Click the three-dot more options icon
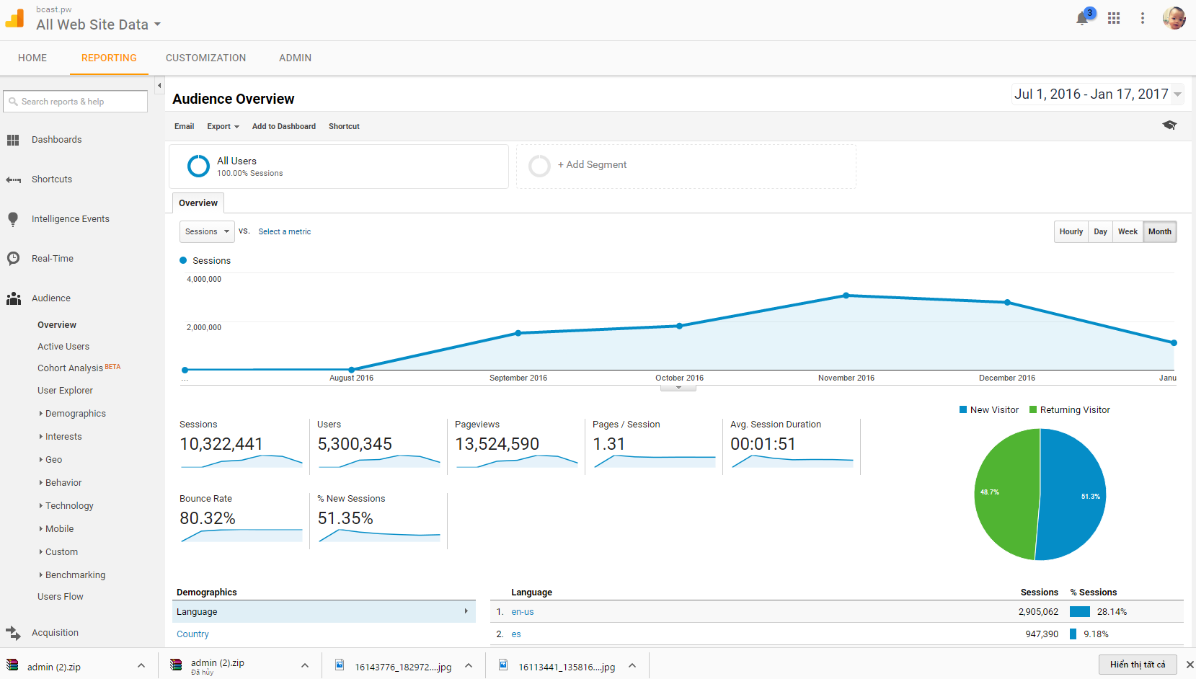The height and width of the screenshot is (679, 1196). pos(1143,19)
